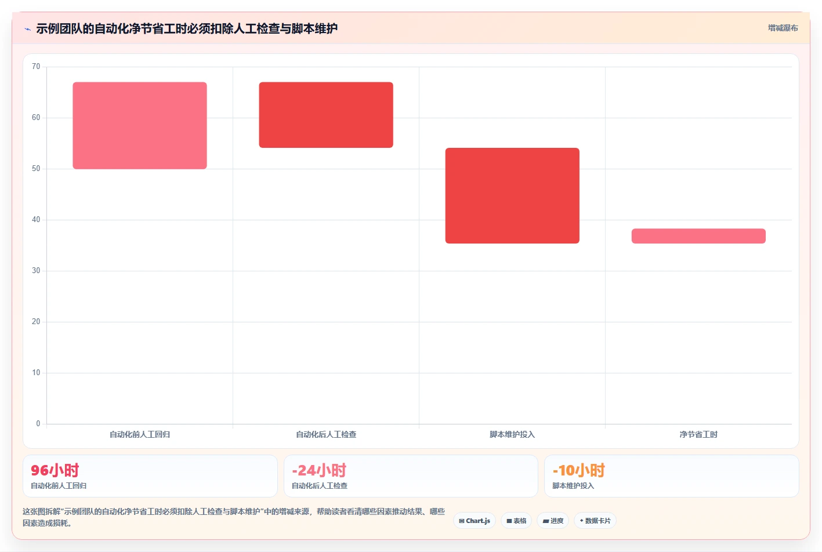Viewport: 822px width, 552px height.
Task: Click the chart title heading text
Action: tap(187, 28)
